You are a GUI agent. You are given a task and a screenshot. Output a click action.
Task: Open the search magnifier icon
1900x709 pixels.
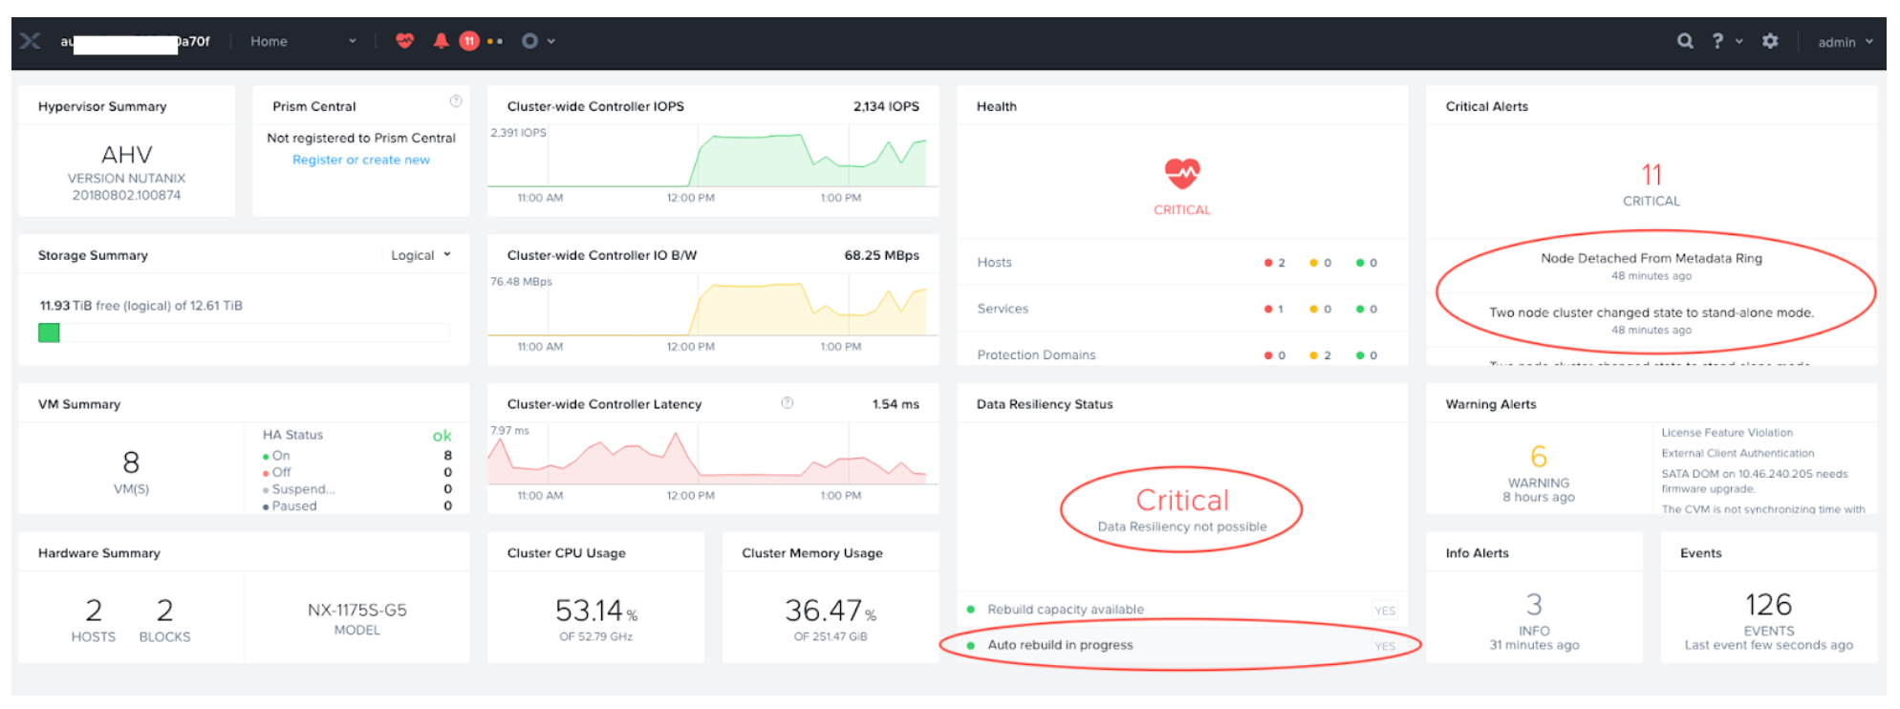(x=1685, y=41)
